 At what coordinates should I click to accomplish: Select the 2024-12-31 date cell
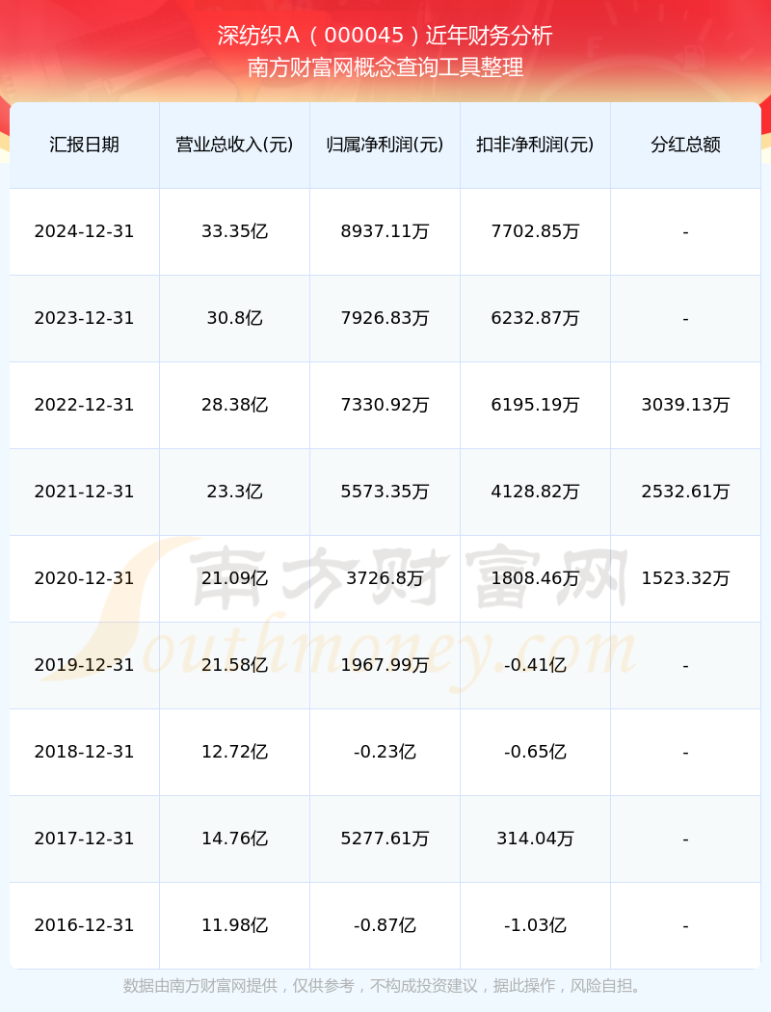point(85,231)
